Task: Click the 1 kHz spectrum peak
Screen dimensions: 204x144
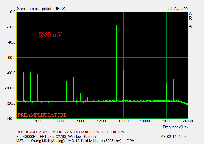Action: pyautogui.click(x=23, y=86)
